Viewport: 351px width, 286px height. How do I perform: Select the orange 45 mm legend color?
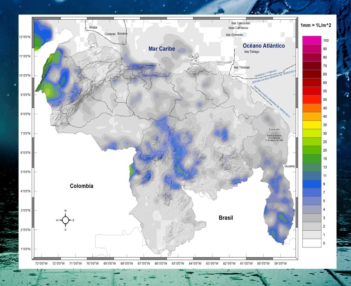[x=312, y=108]
